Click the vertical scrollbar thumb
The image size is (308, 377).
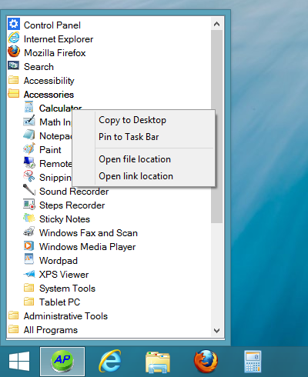click(x=216, y=126)
